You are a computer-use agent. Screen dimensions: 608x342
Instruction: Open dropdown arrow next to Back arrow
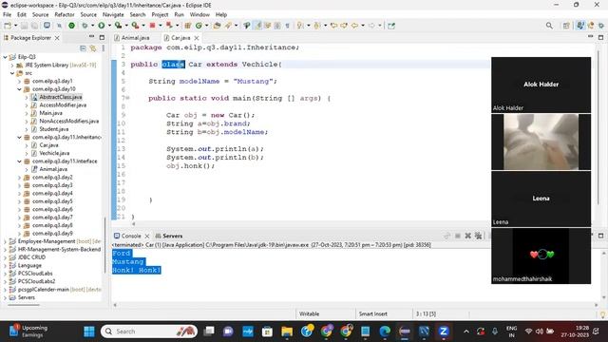[363, 26]
